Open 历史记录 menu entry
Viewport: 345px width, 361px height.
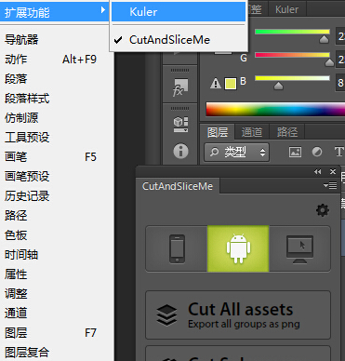point(56,196)
